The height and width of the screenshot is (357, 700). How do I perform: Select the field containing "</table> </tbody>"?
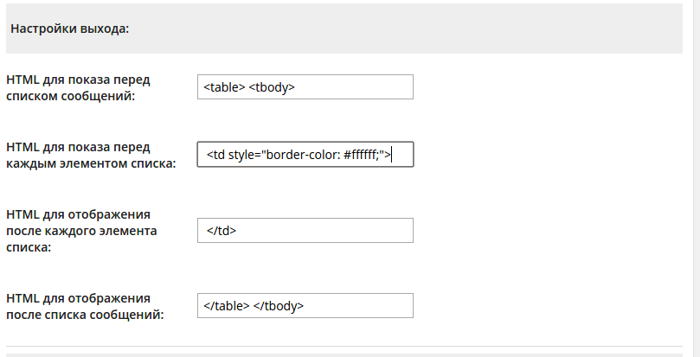[x=305, y=306]
